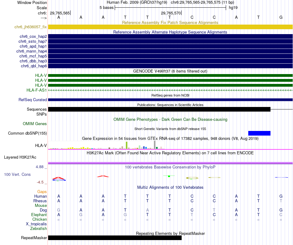Select the black RepeatMasker element bar
This screenshot has height=245, width=293.
(x=115, y=238)
